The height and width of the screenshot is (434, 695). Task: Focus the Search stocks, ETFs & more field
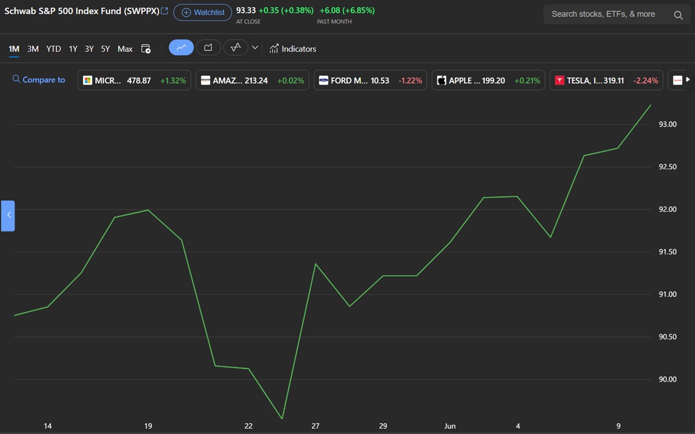(x=617, y=14)
